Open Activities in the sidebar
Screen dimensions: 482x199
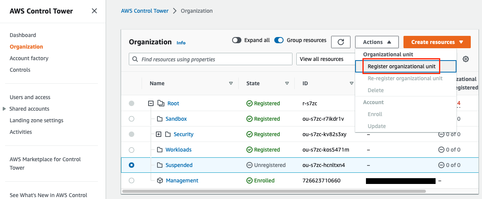coord(21,132)
